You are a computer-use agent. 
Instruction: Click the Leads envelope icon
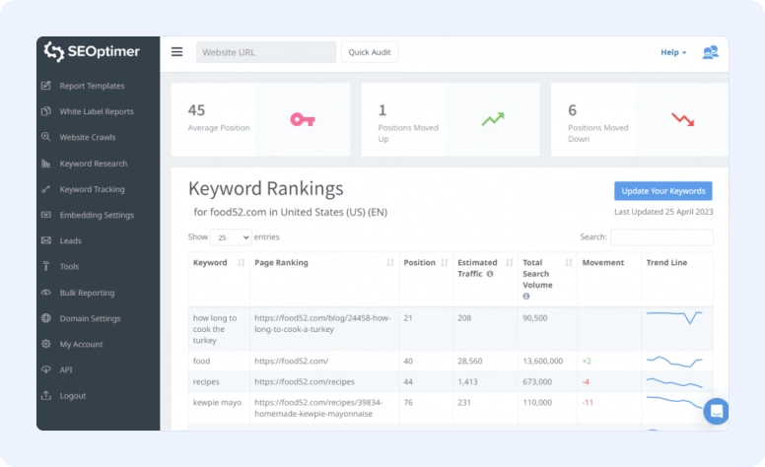click(46, 240)
